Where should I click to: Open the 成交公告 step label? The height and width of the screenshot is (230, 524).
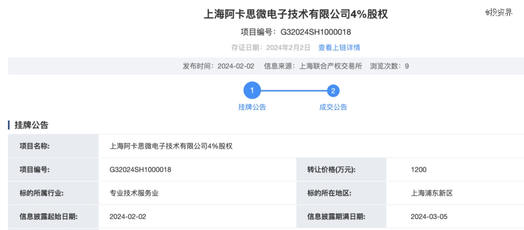pos(333,107)
